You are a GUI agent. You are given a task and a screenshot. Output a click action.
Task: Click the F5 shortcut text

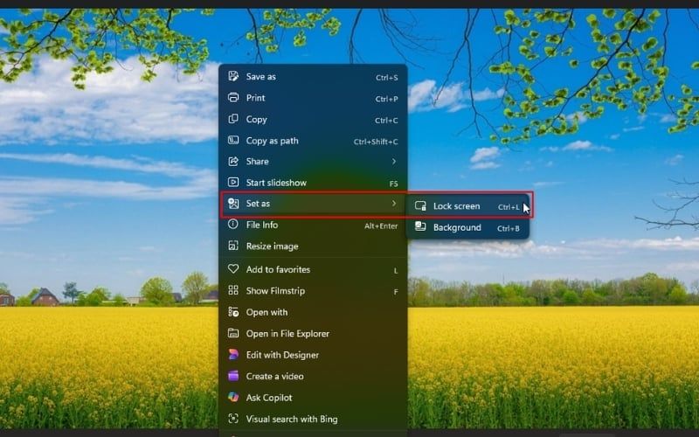[x=394, y=184]
